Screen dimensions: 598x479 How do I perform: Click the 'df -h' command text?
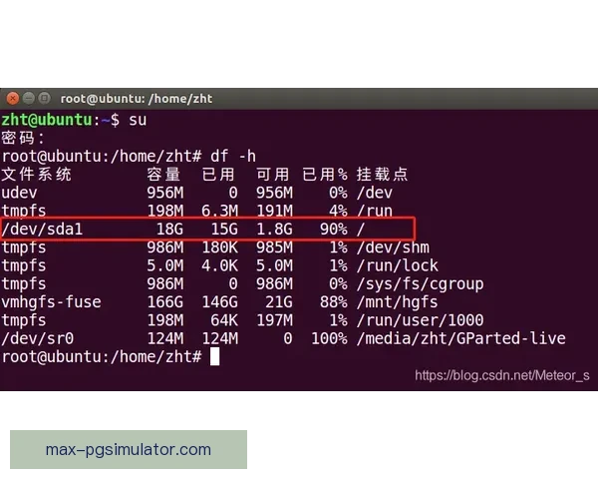coord(235,157)
